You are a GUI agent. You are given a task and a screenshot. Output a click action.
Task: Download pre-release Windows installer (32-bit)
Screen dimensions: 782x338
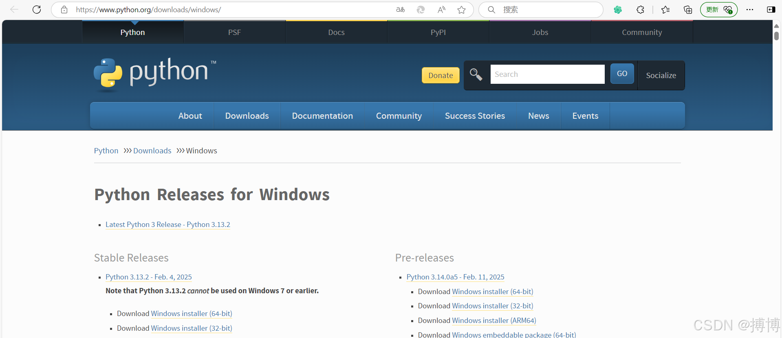tap(493, 306)
